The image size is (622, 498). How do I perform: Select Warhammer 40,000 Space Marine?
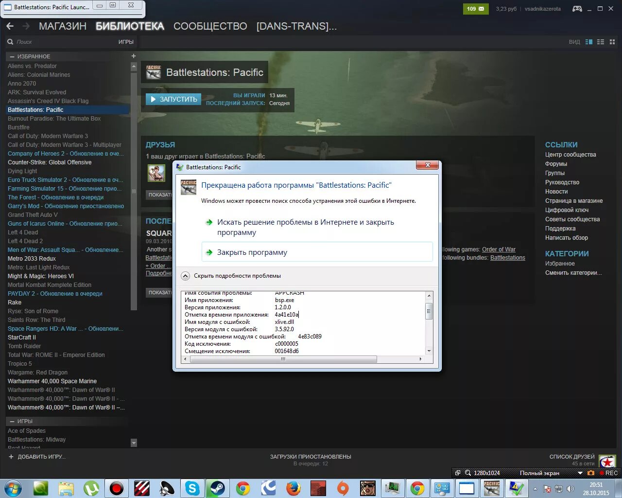52,381
